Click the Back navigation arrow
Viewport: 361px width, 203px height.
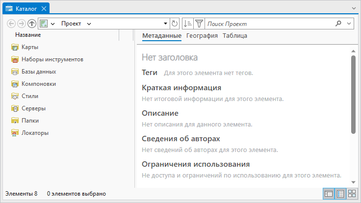[12, 24]
